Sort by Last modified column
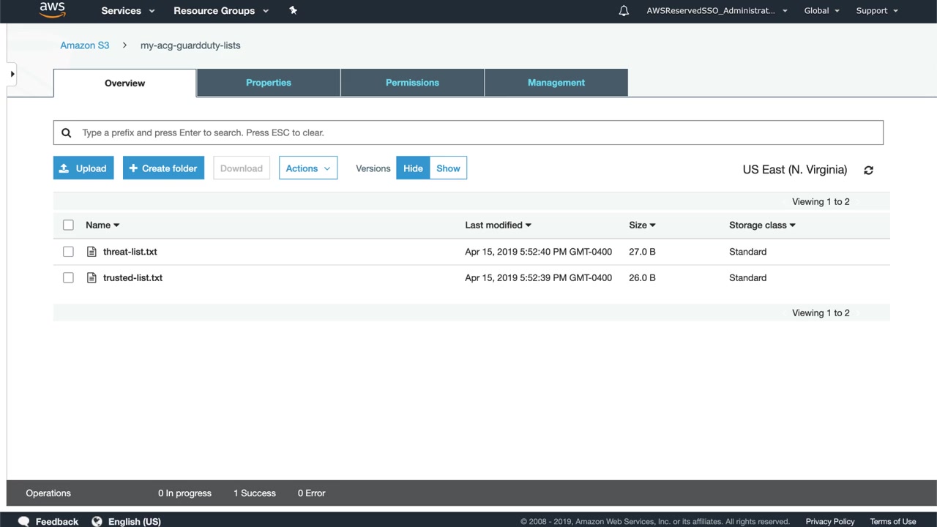This screenshot has height=527, width=937. click(x=499, y=225)
